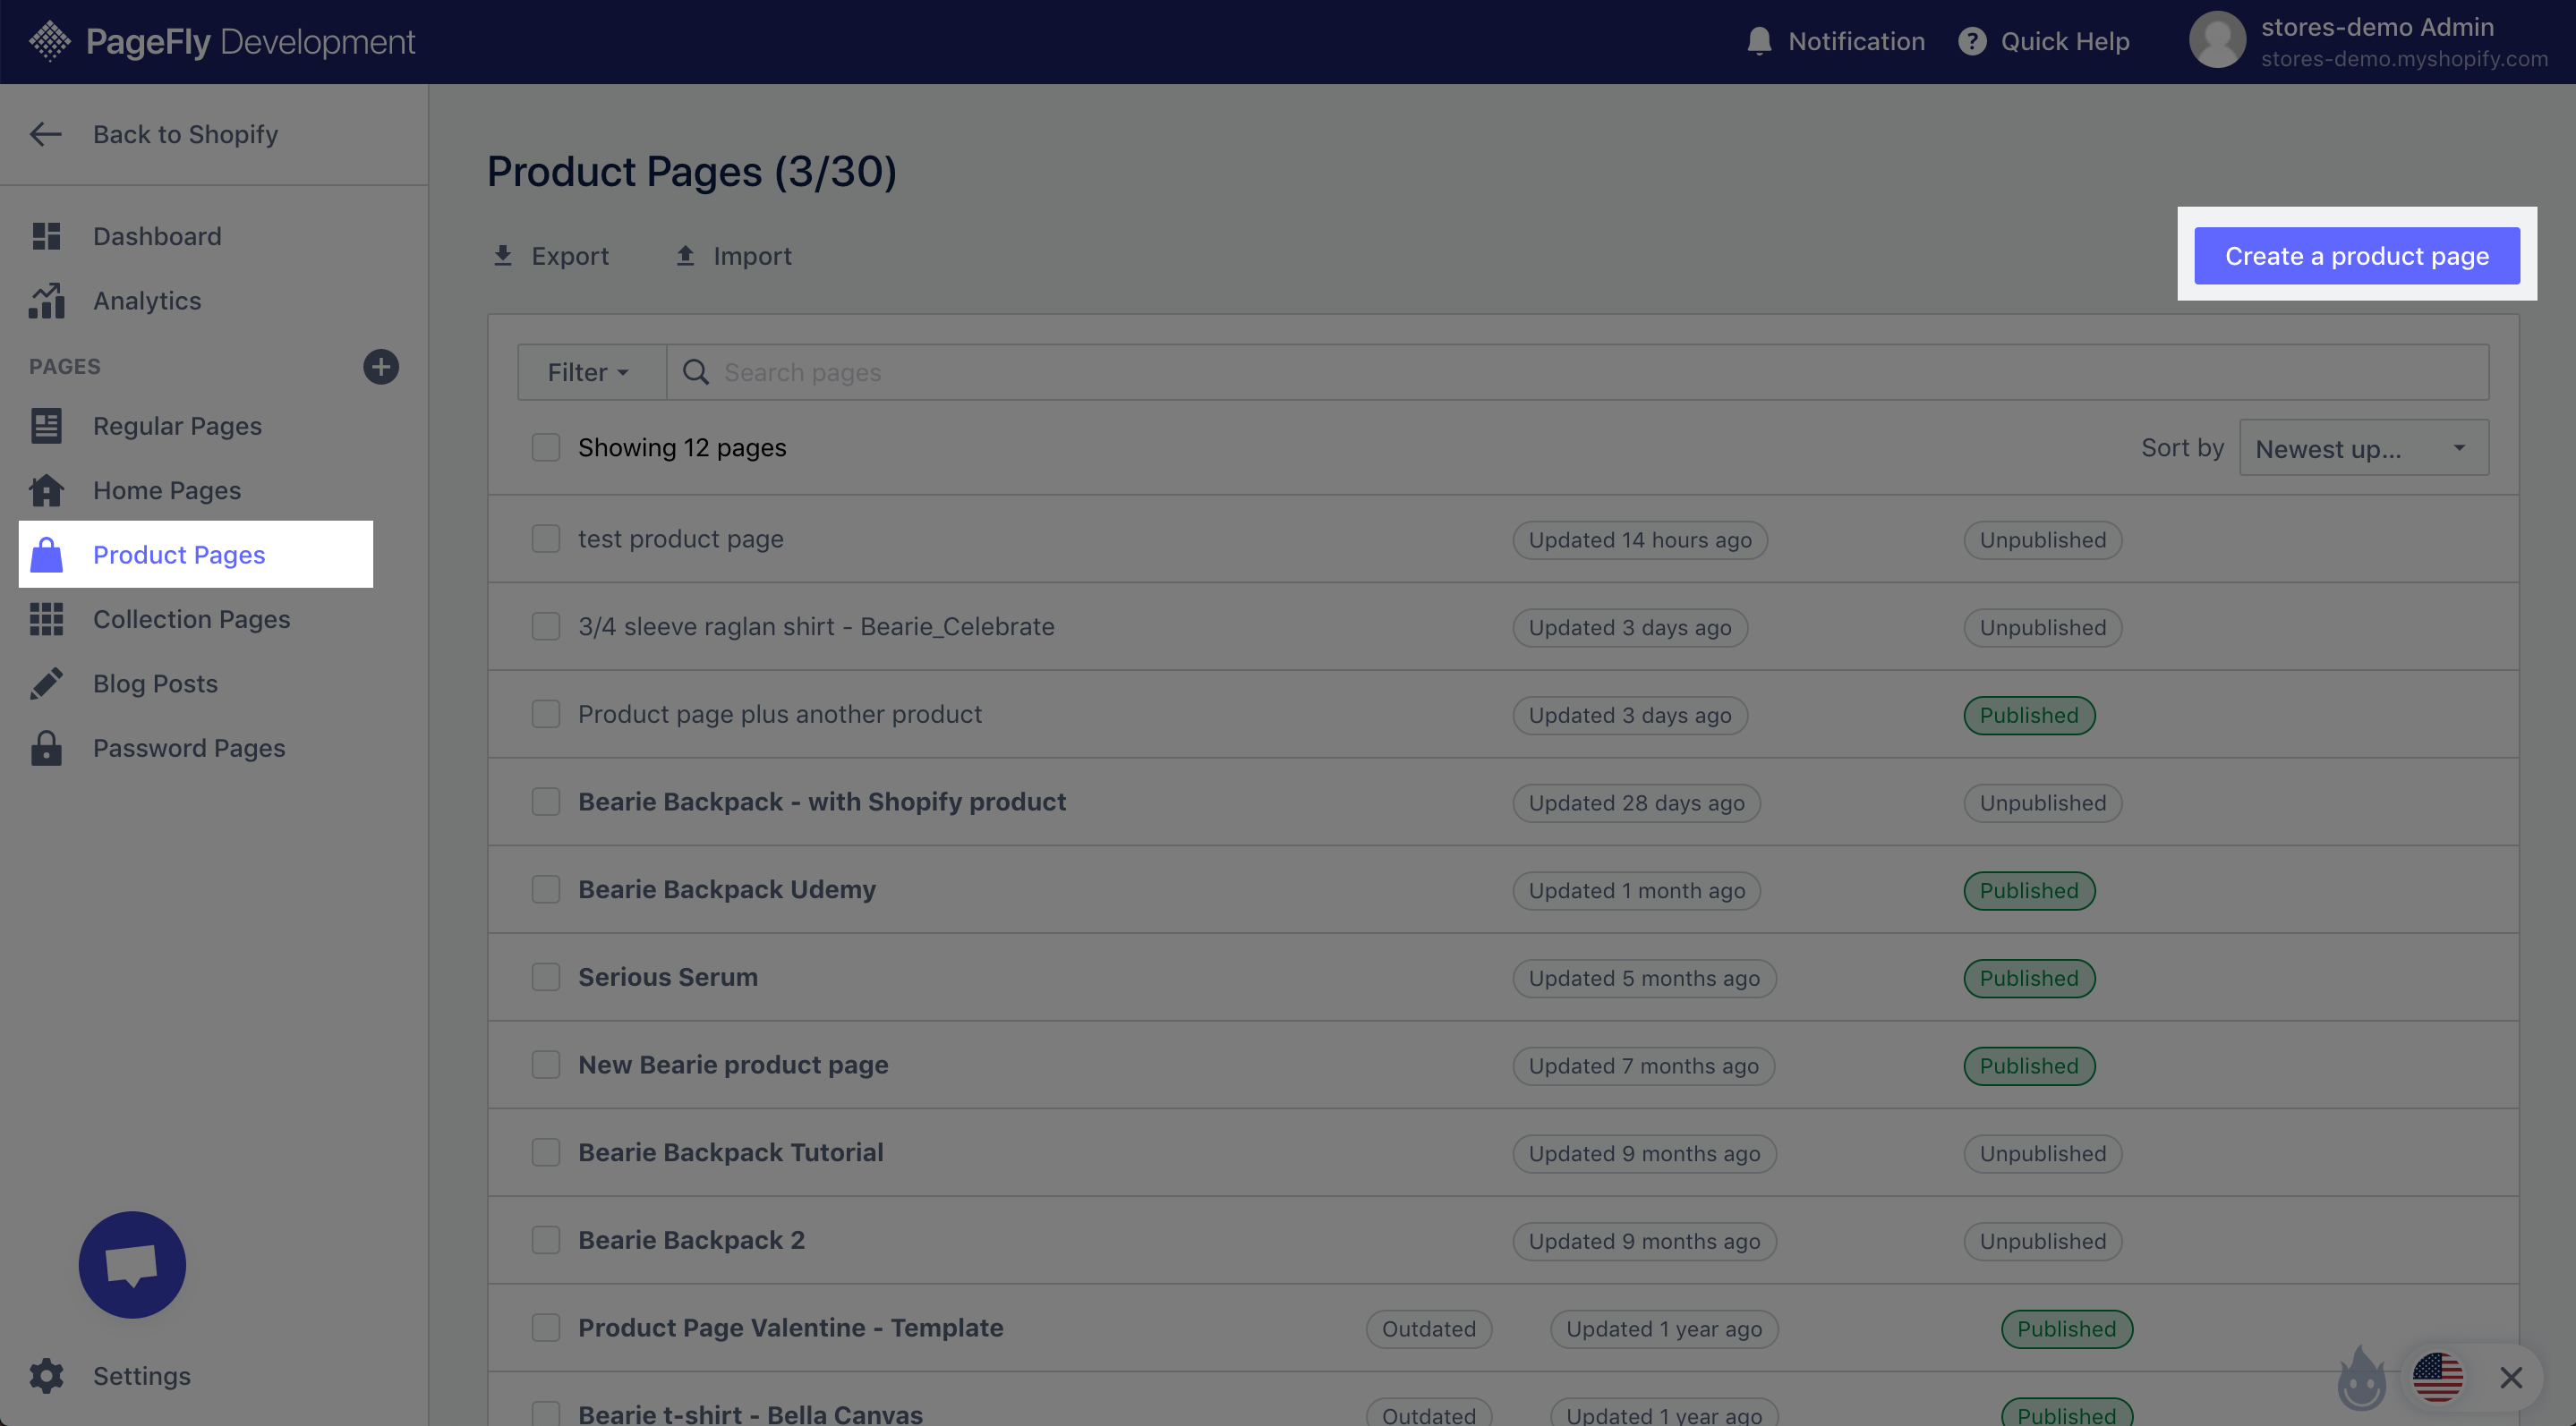Click 'Updated 28 days ago' label
Viewport: 2576px width, 1426px height.
pyautogui.click(x=1636, y=802)
